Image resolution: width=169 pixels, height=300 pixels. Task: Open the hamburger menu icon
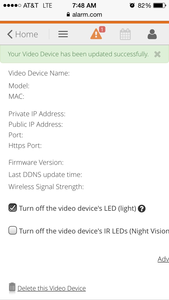pos(63,34)
